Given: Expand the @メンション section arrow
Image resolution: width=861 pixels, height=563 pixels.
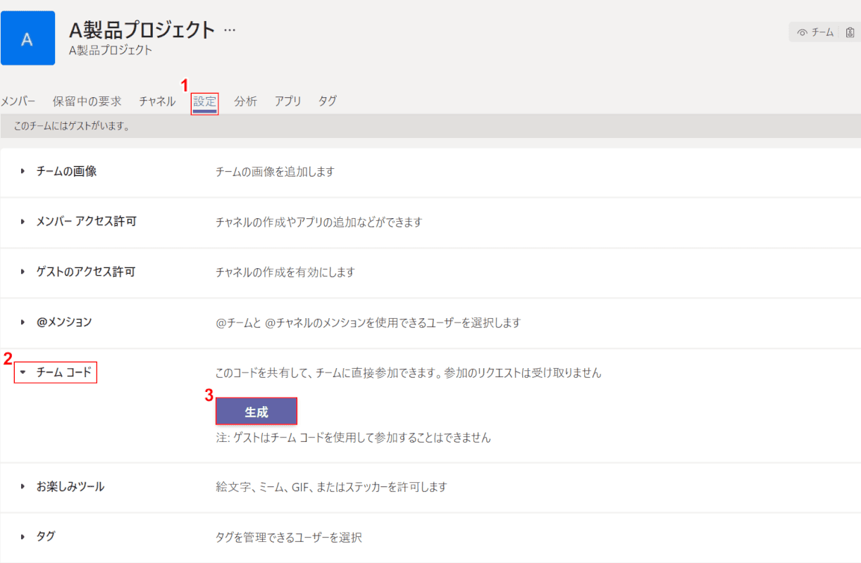Looking at the screenshot, I should [x=23, y=322].
